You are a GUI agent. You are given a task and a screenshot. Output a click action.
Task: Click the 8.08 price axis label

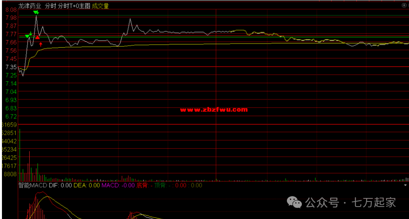[11, 10]
